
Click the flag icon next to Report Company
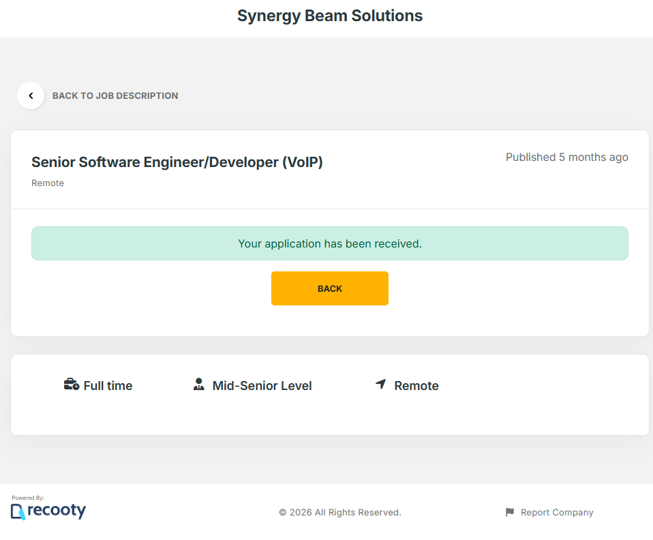[x=510, y=512]
